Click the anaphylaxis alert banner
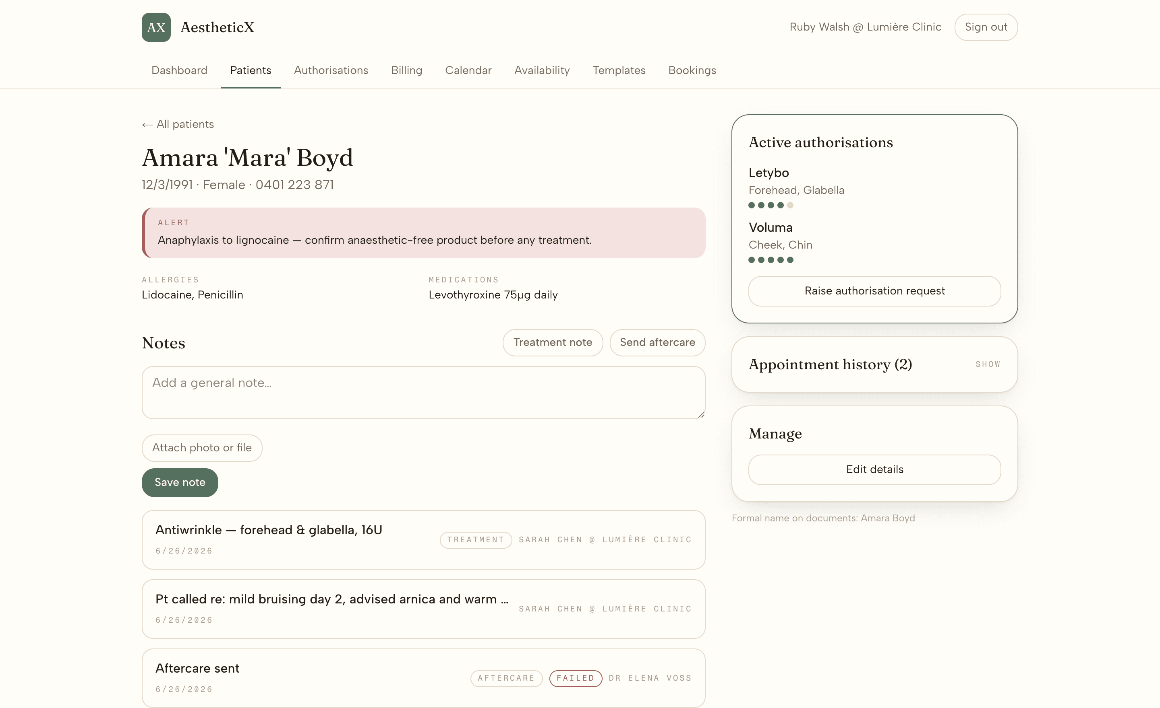 (423, 233)
